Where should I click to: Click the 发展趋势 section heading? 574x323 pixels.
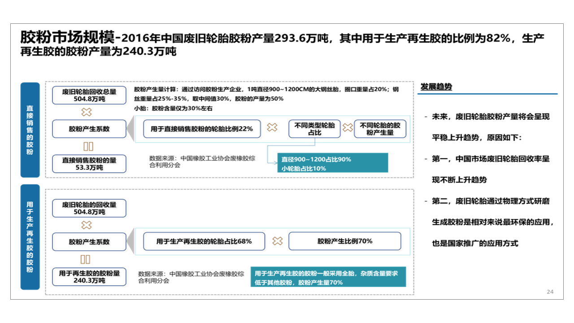click(x=436, y=87)
